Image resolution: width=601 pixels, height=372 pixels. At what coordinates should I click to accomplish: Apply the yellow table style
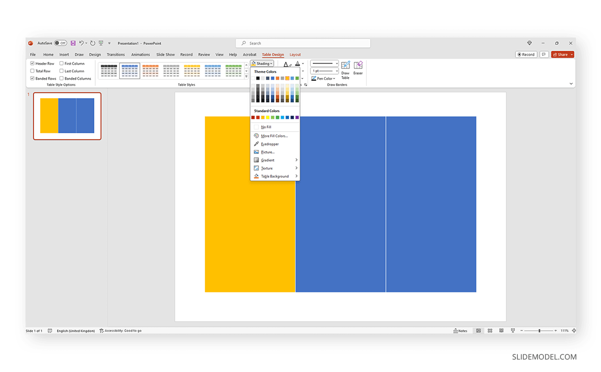click(192, 71)
